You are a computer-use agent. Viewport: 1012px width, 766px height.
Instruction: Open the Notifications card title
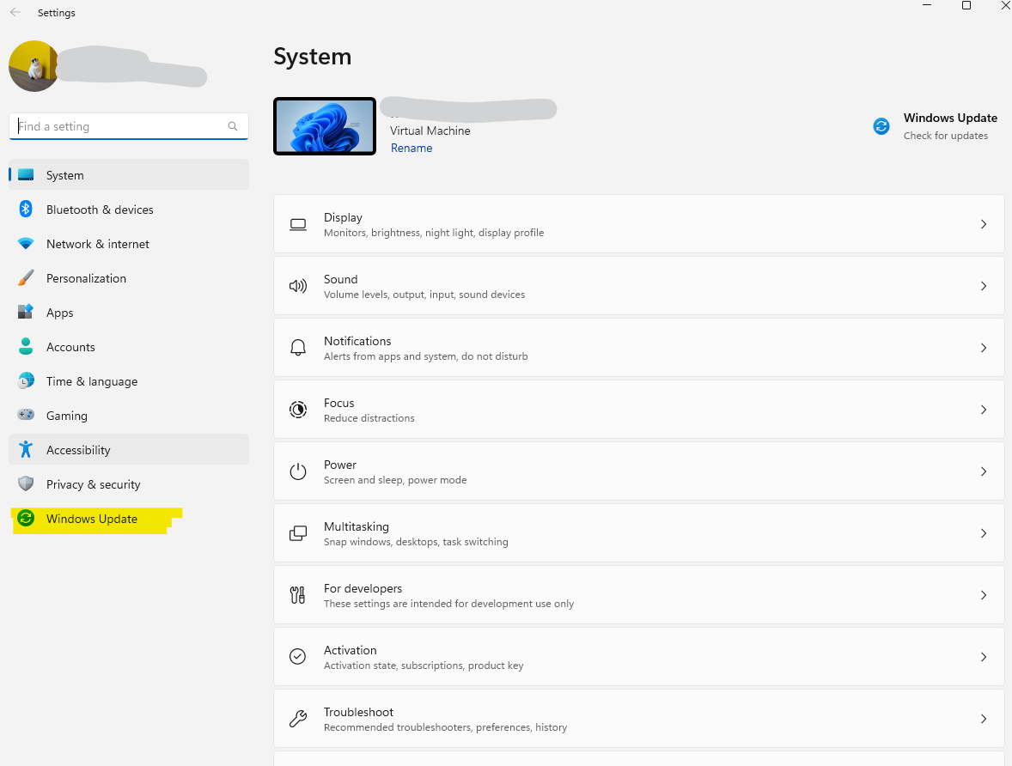357,341
